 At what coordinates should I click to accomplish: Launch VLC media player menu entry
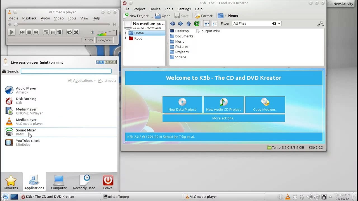coord(60,121)
